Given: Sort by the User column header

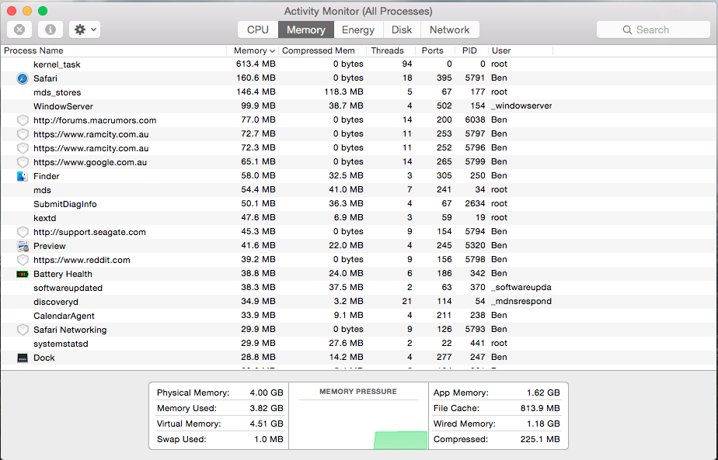Looking at the screenshot, I should (520, 50).
